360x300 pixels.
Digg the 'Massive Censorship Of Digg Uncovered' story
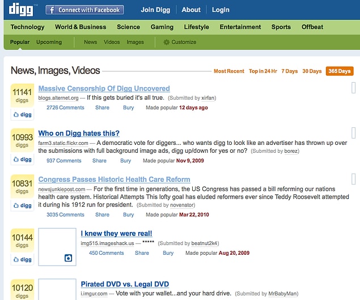click(22, 114)
